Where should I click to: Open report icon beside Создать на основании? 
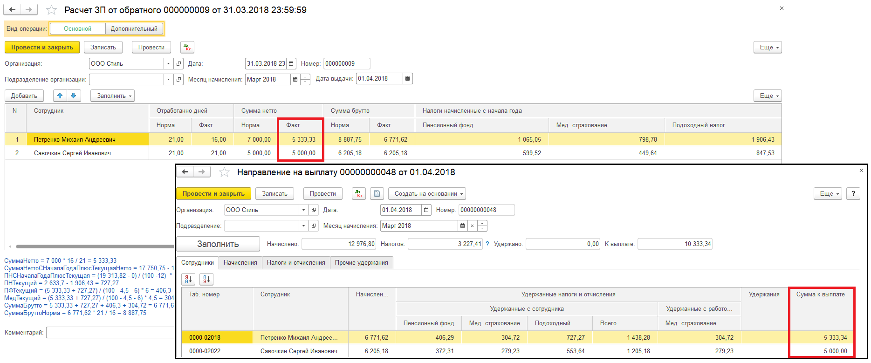[x=377, y=193]
